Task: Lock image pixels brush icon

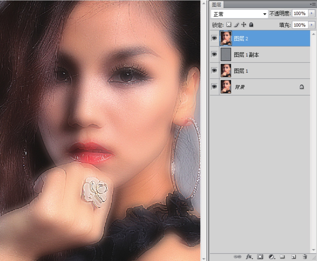Action: 236,25
